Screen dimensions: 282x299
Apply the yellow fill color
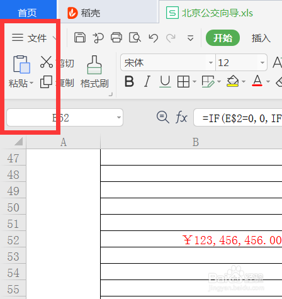[x=232, y=81]
